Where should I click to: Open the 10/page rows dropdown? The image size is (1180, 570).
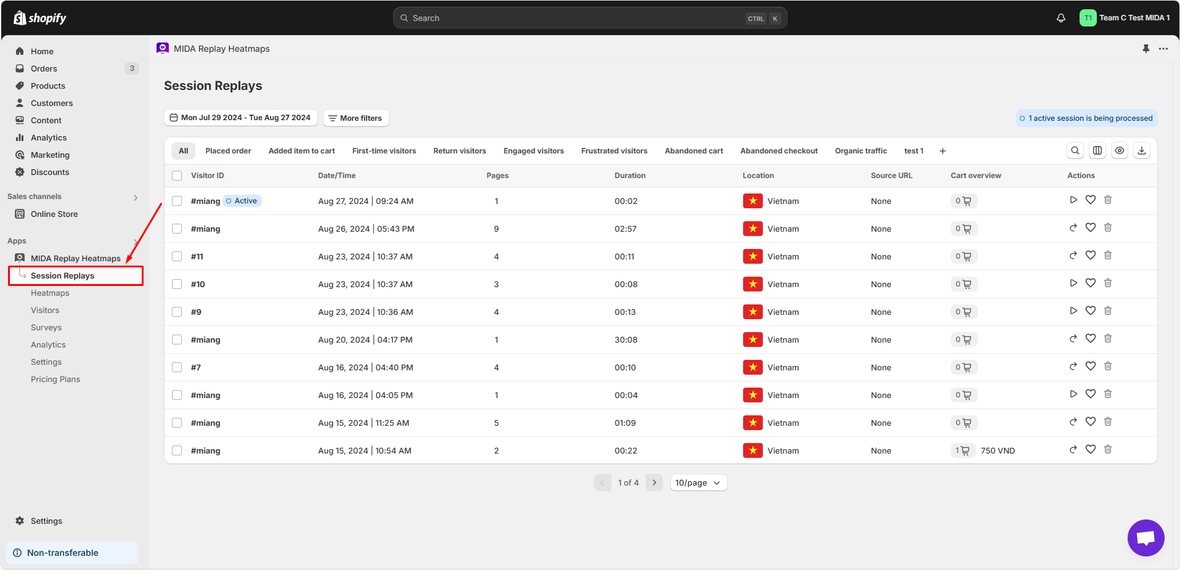click(698, 483)
